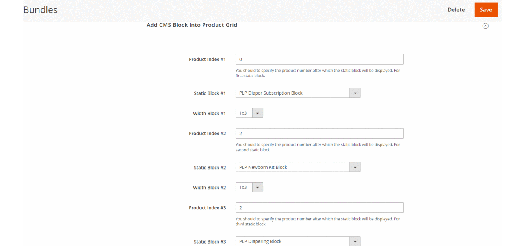Open the Width Block #1 dropdown
524x246 pixels.
[x=249, y=113]
